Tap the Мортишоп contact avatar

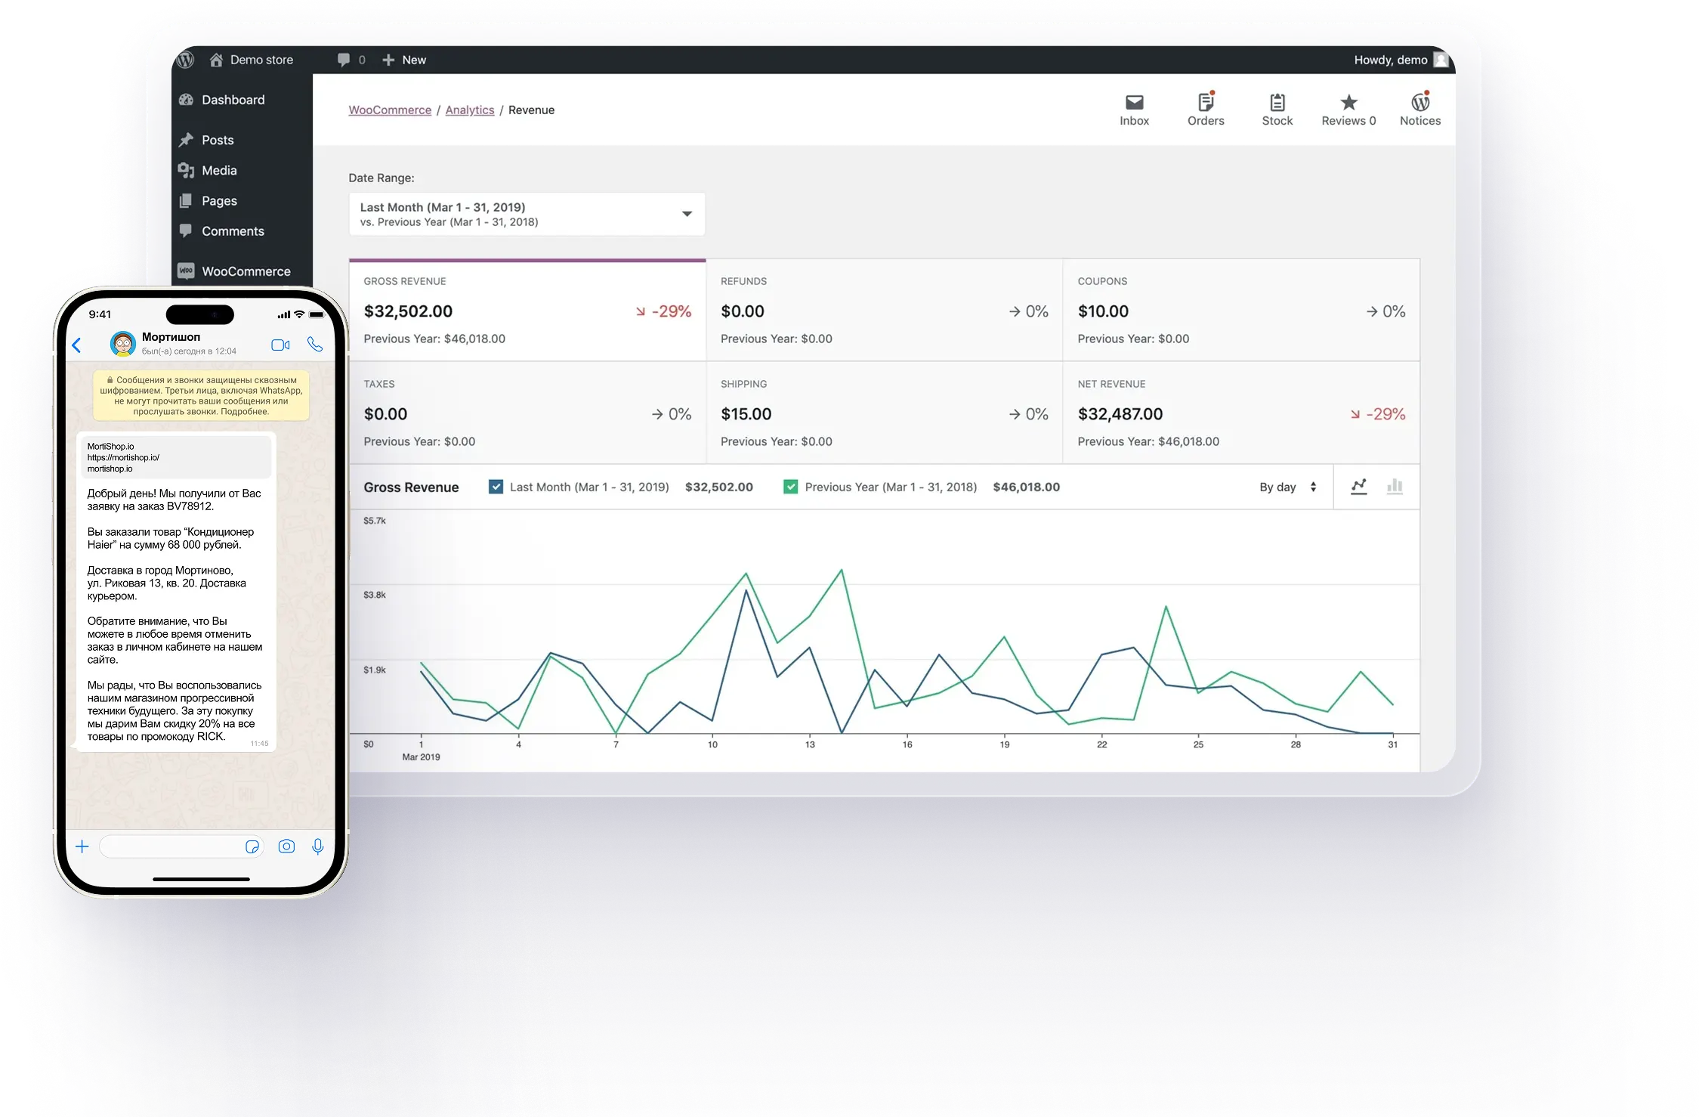click(x=122, y=345)
